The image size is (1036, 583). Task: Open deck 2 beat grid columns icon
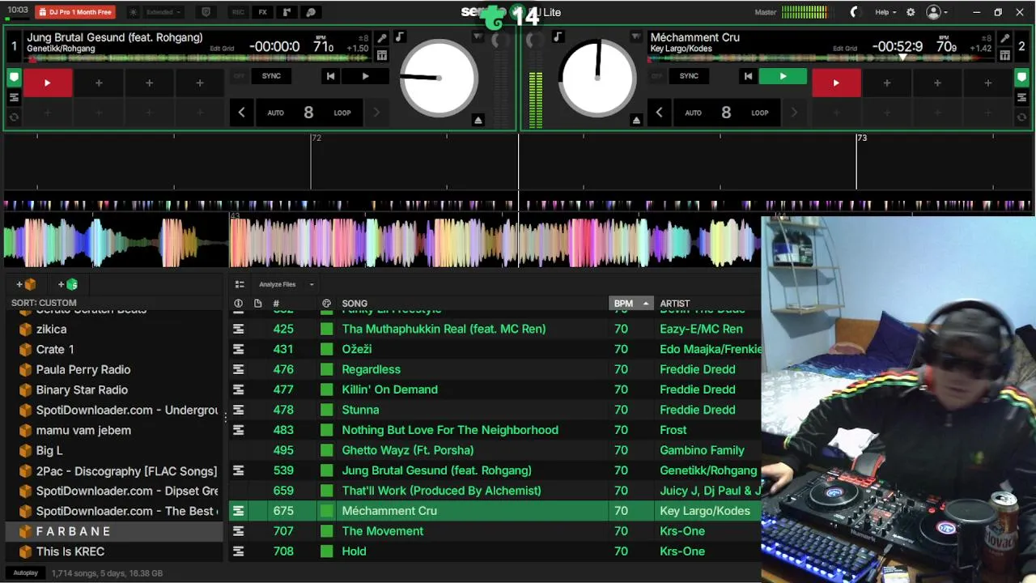click(1004, 55)
